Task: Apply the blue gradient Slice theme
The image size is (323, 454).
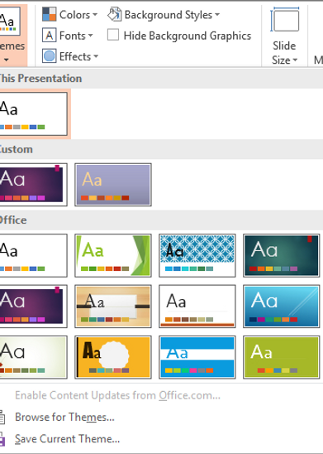Action: (x=282, y=307)
